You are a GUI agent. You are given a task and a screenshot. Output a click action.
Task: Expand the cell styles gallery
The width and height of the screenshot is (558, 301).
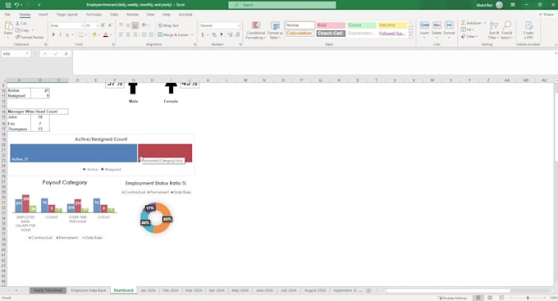[410, 35]
